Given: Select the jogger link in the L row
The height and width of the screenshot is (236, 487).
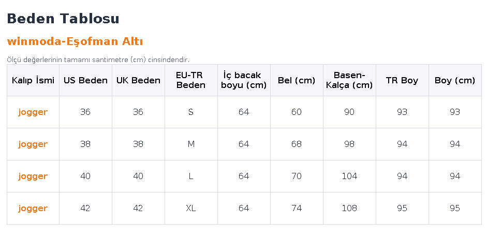Looking at the screenshot, I should pos(33,176).
